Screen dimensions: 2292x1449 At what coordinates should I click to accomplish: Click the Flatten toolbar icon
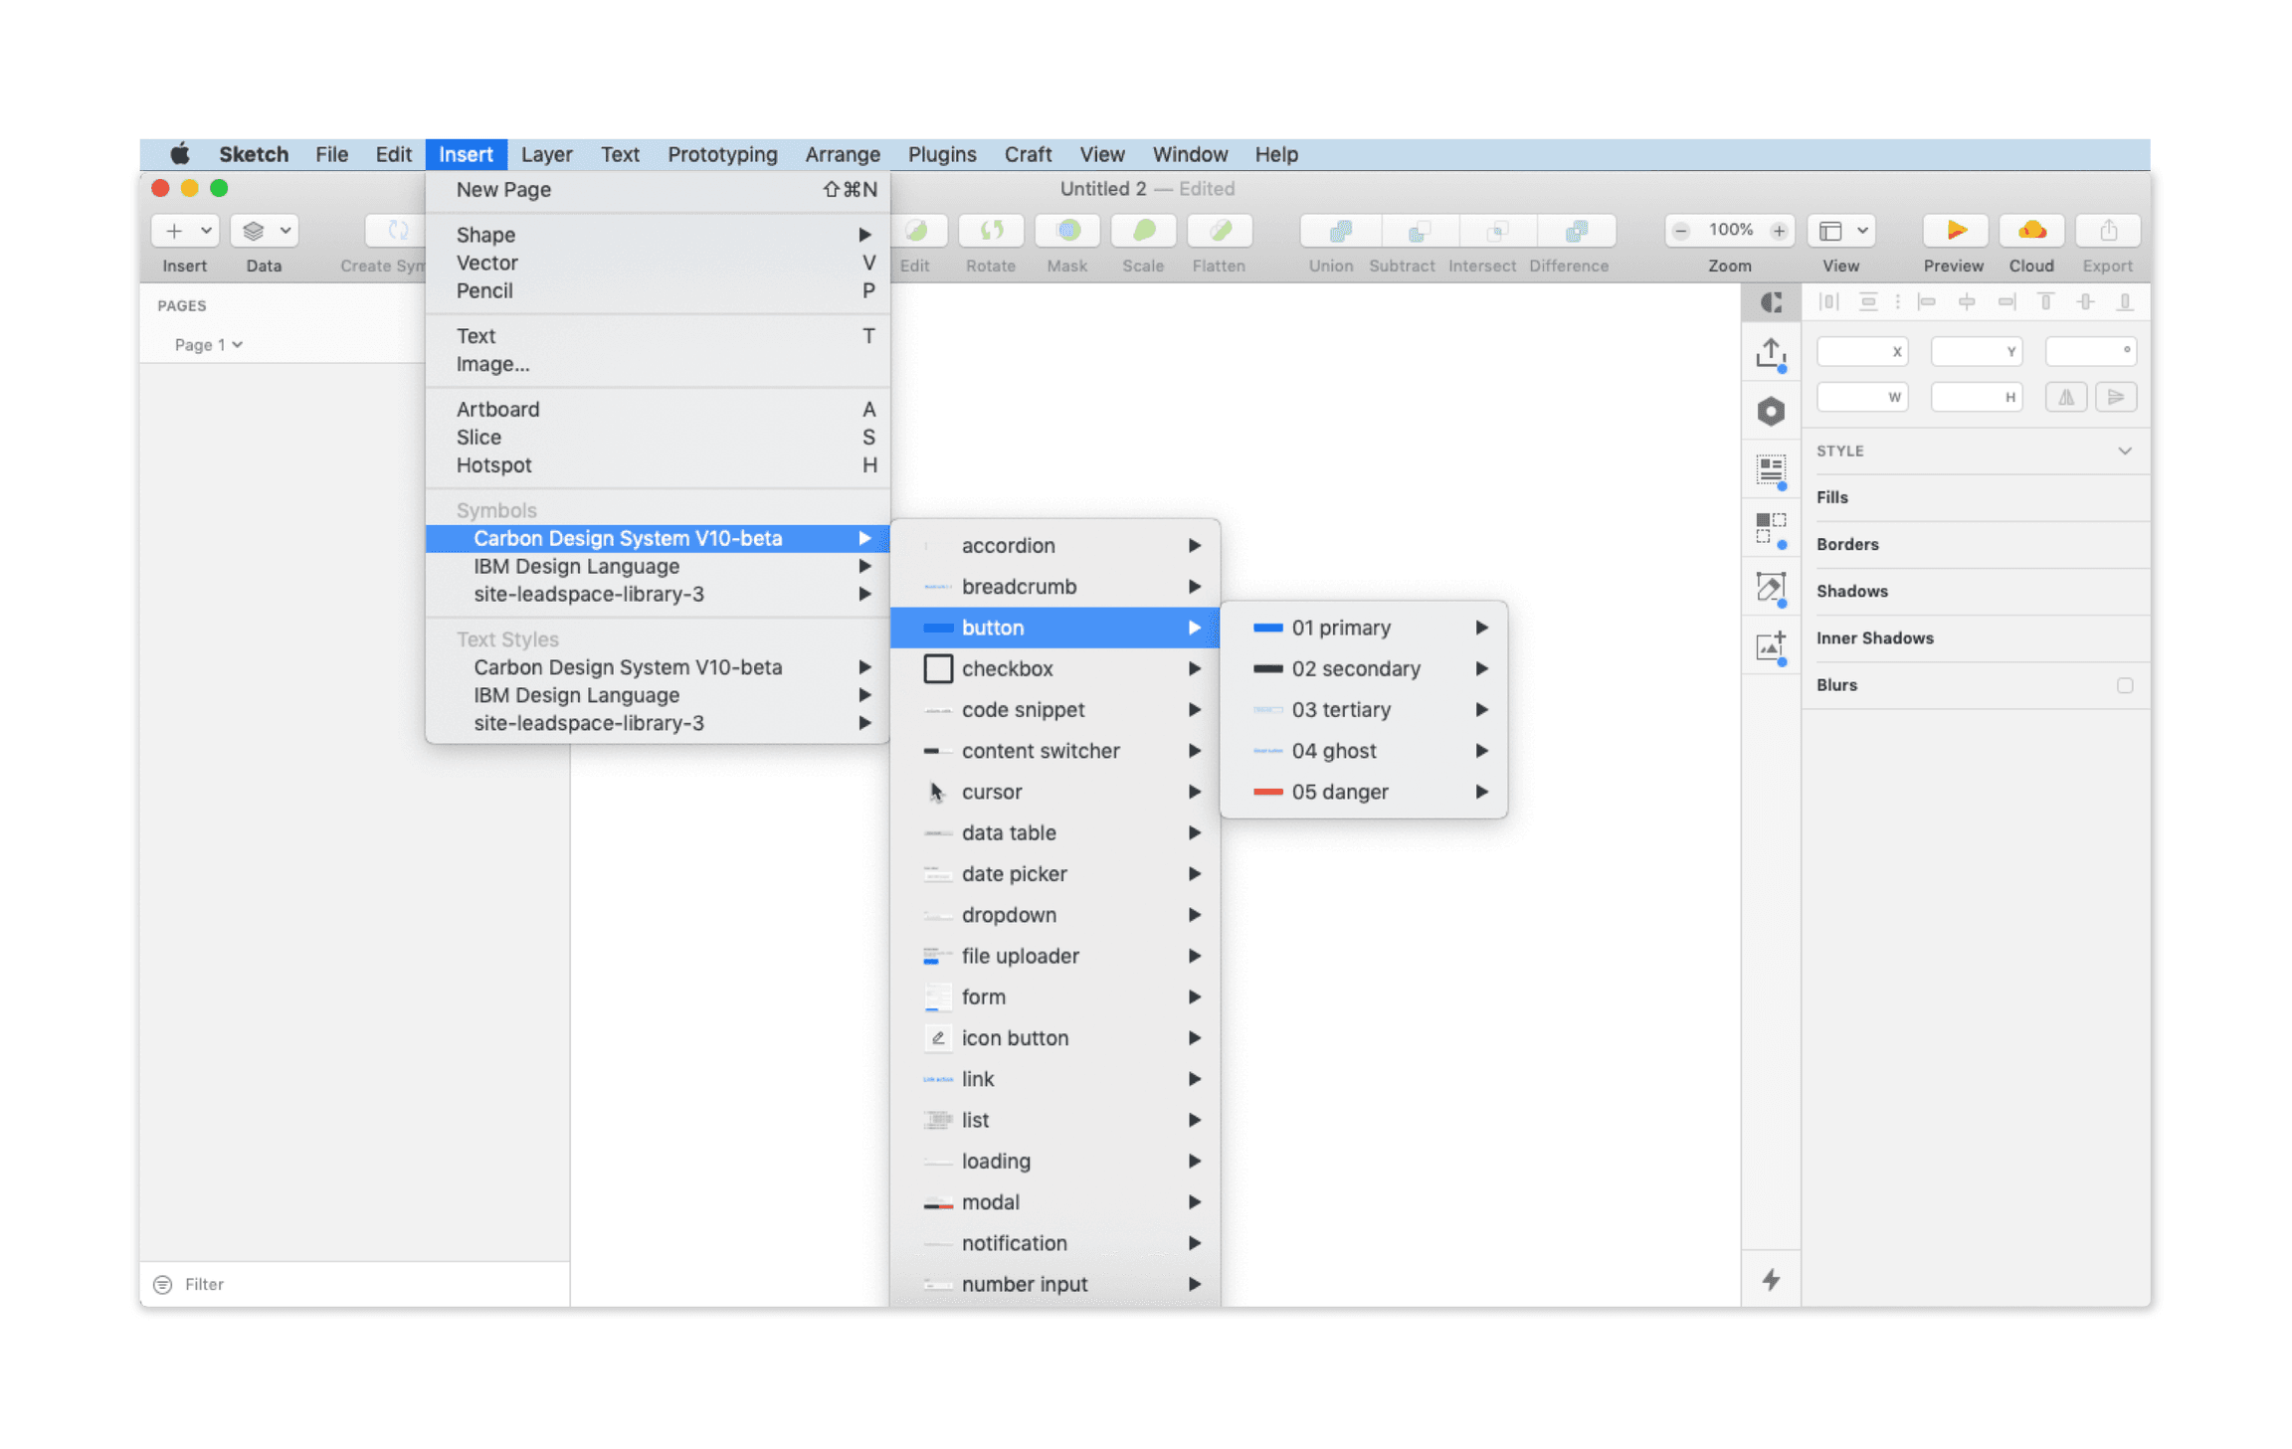tap(1218, 231)
